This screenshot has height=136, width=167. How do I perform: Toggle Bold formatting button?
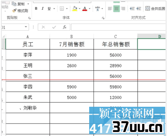click(36, 8)
